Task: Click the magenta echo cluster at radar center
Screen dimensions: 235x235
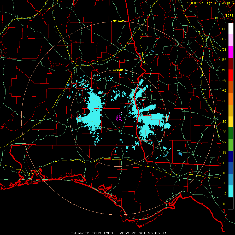Action: coord(119,118)
